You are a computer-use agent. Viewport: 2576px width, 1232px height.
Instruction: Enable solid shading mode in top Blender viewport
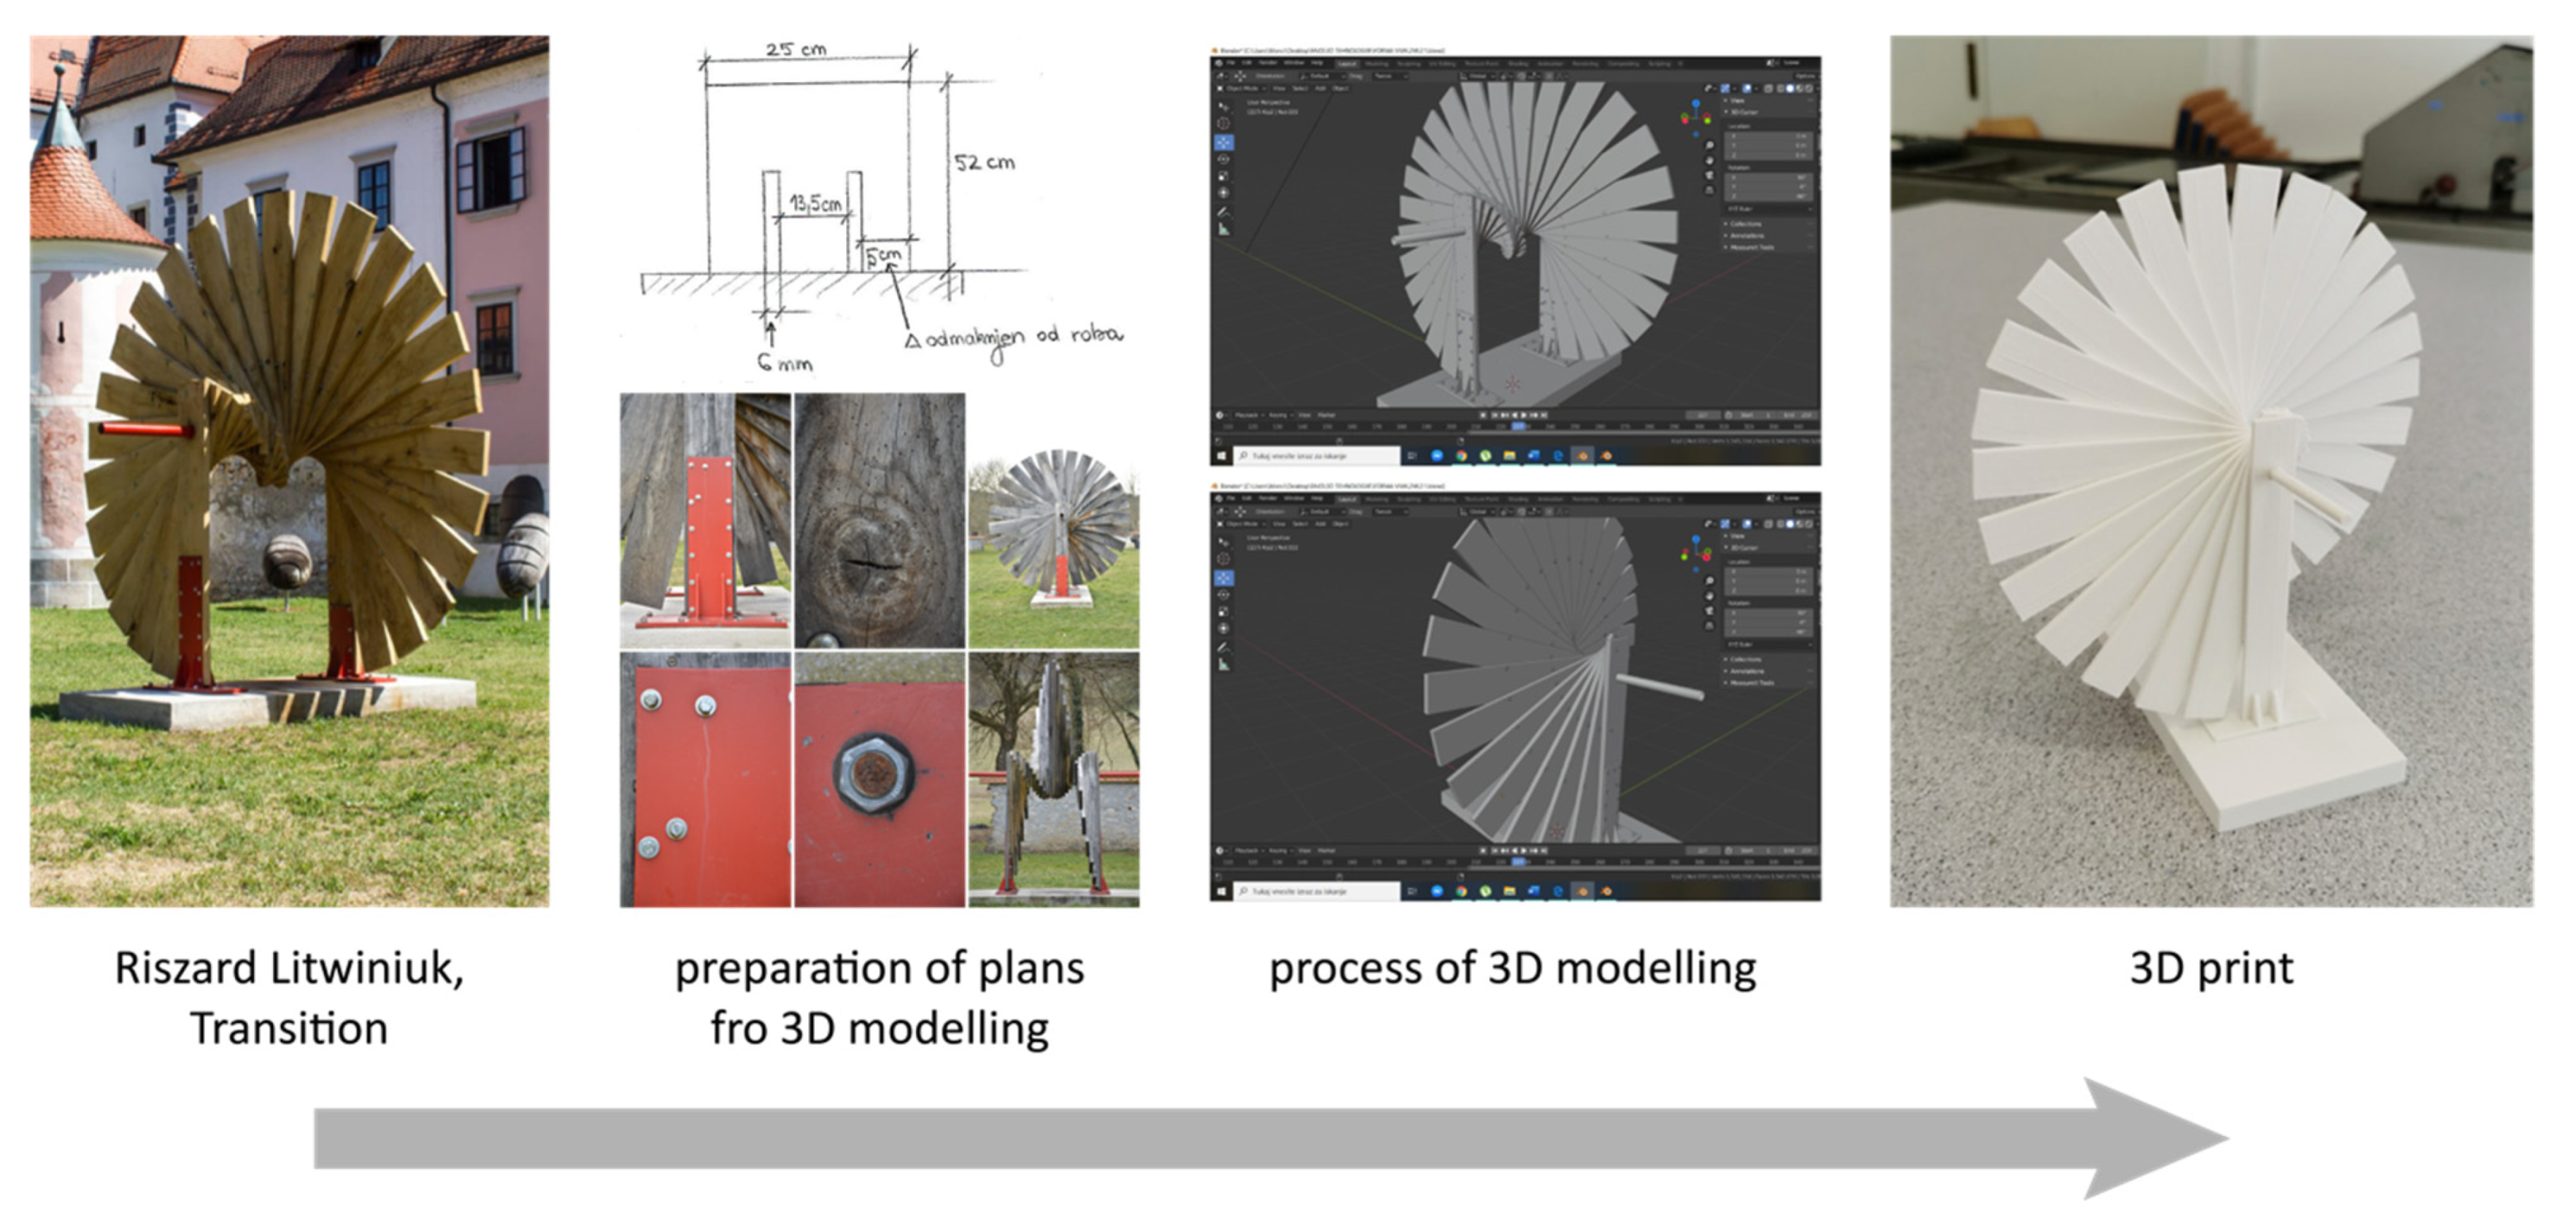coord(1791,89)
